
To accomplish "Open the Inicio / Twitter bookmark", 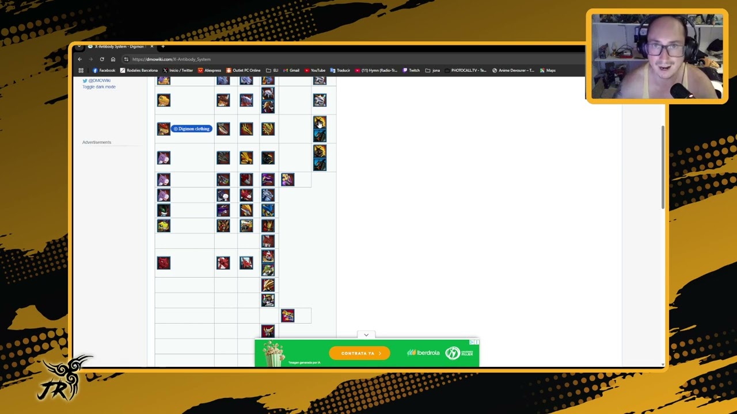I will (x=178, y=71).
